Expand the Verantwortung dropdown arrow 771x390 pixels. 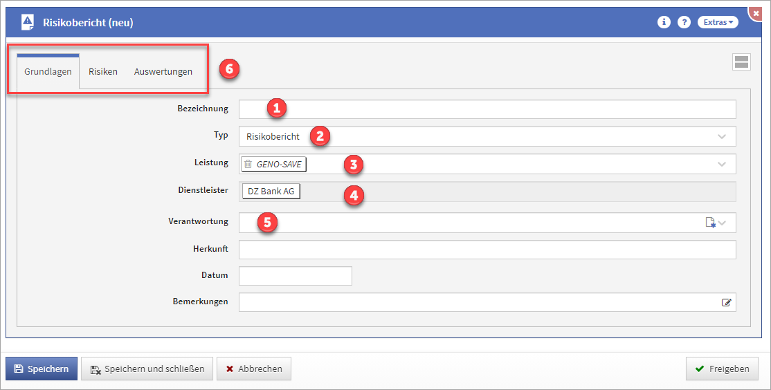click(723, 223)
